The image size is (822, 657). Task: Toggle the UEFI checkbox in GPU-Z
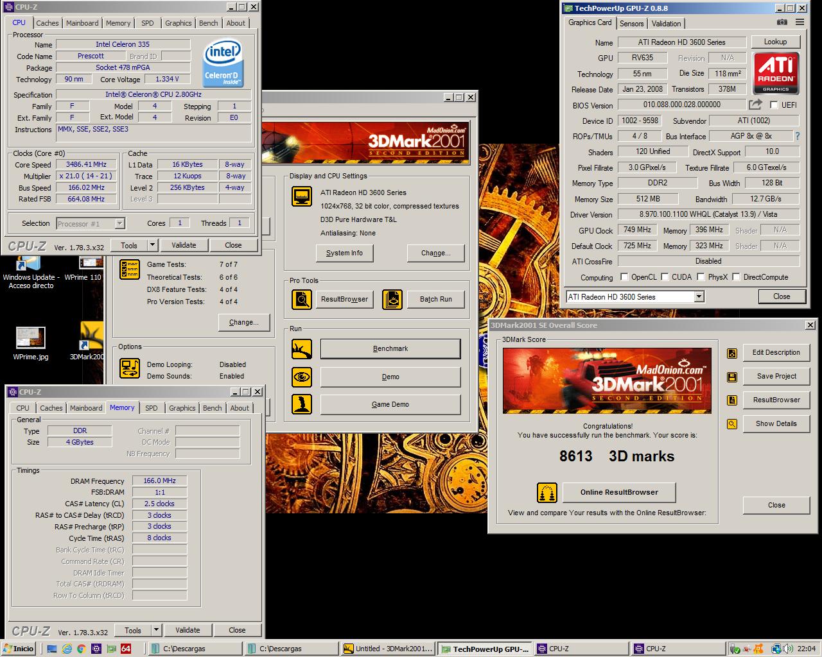click(774, 105)
